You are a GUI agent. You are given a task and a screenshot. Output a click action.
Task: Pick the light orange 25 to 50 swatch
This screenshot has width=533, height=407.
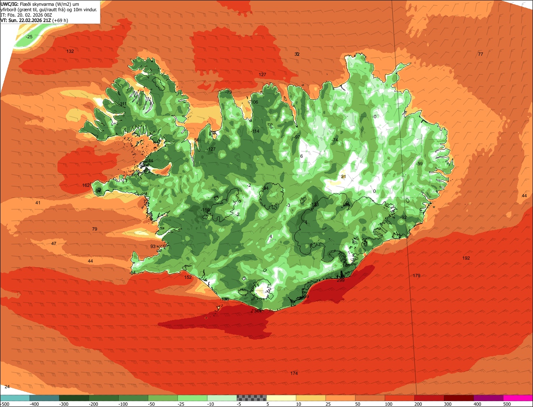pos(340,397)
